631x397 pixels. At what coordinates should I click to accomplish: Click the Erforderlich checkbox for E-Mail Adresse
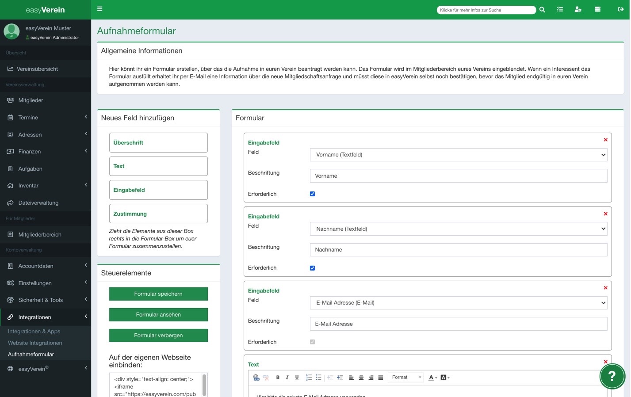pyautogui.click(x=313, y=342)
